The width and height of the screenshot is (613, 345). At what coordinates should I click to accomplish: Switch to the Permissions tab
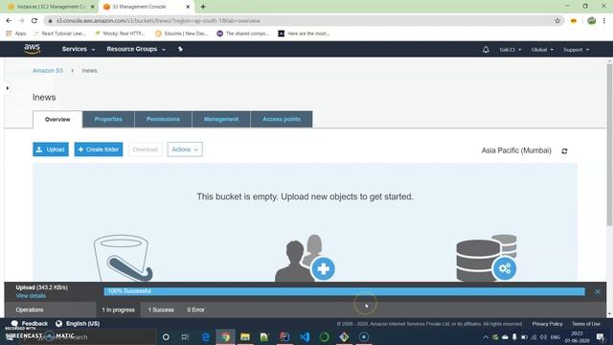coord(163,119)
